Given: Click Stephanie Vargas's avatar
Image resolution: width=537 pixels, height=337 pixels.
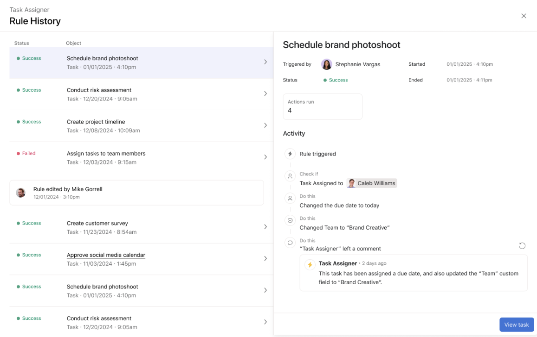Looking at the screenshot, I should coord(327,64).
